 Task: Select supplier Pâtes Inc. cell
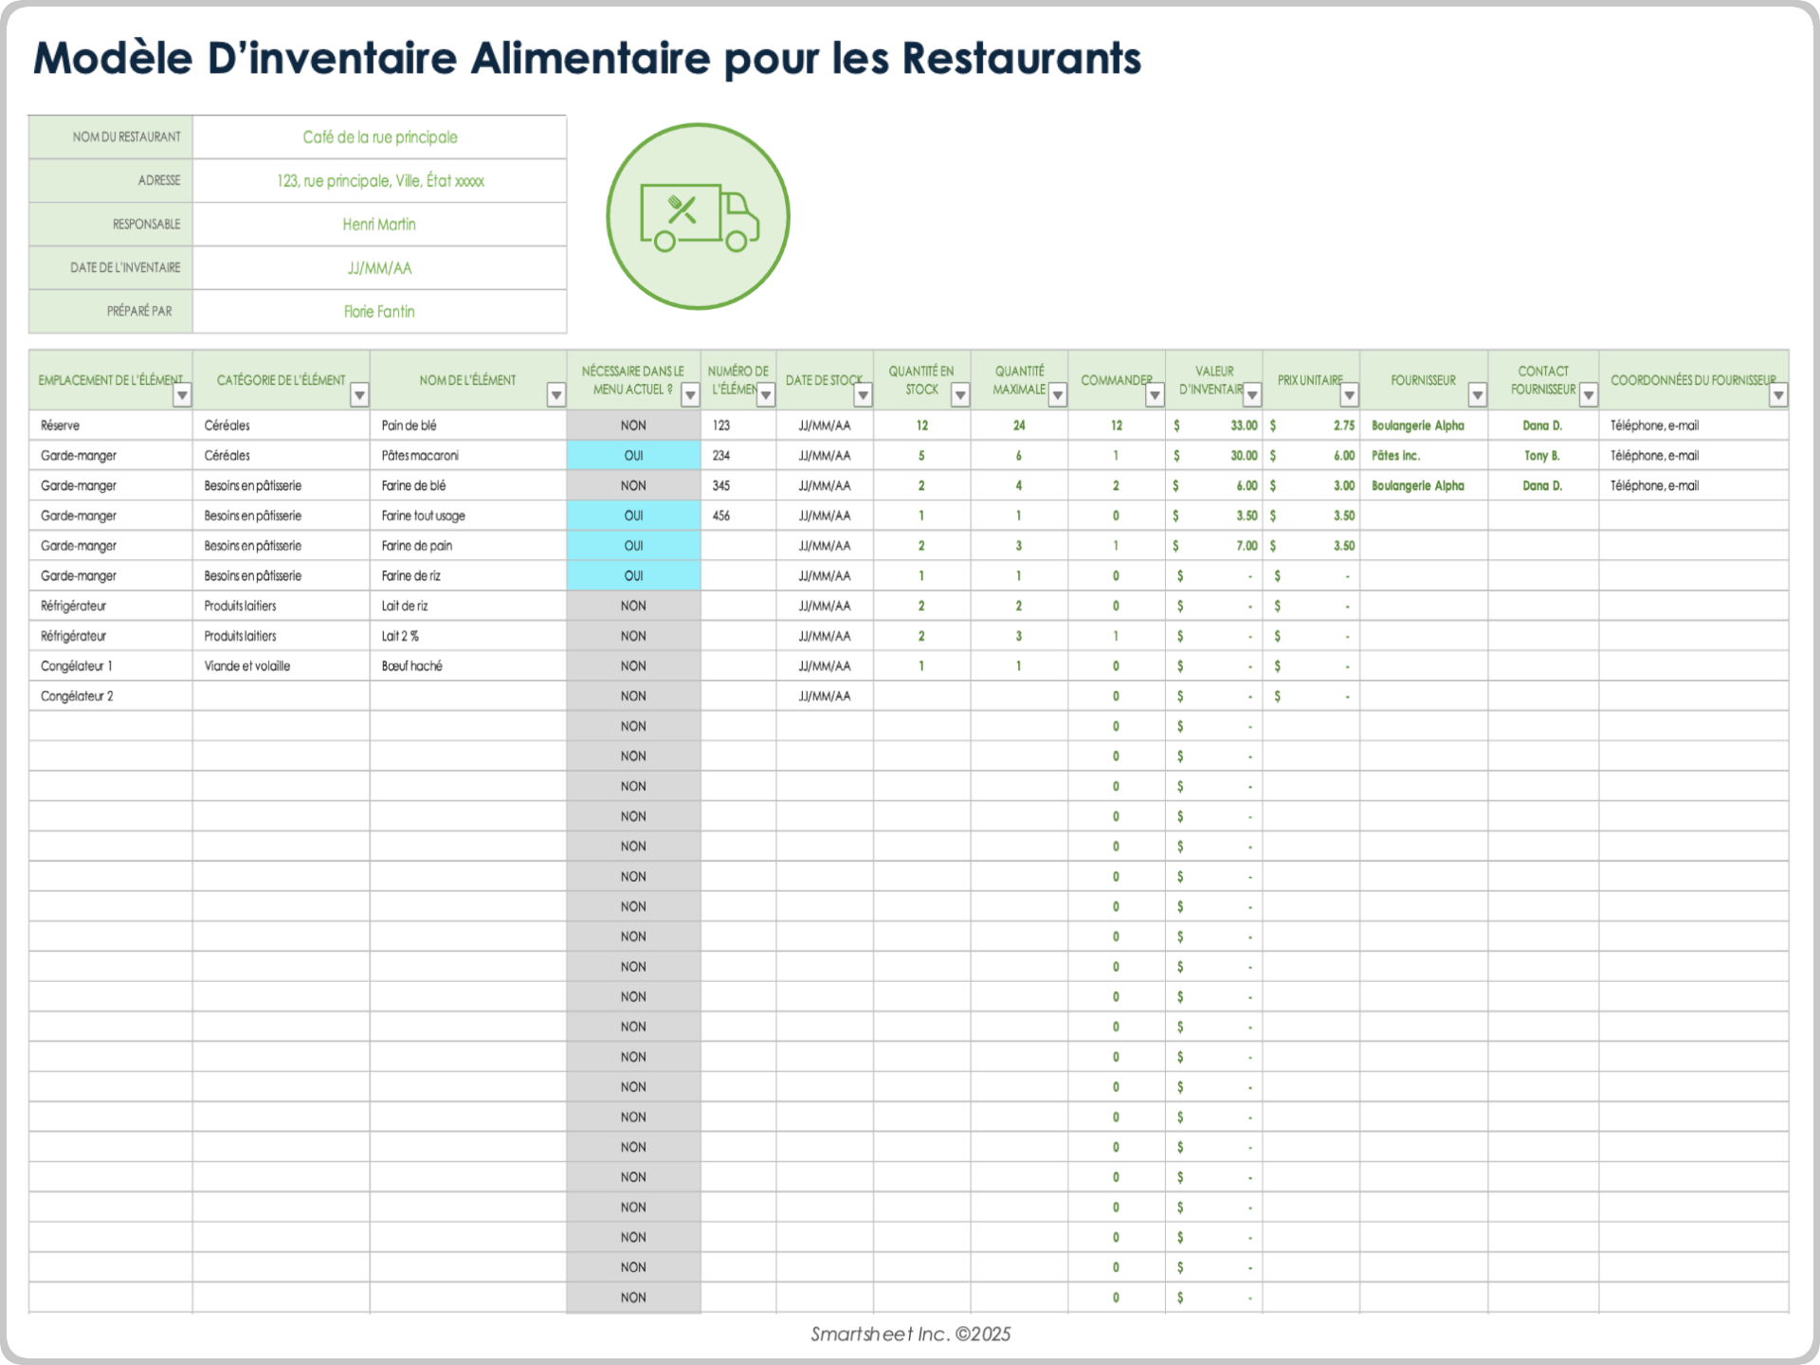click(x=1424, y=456)
